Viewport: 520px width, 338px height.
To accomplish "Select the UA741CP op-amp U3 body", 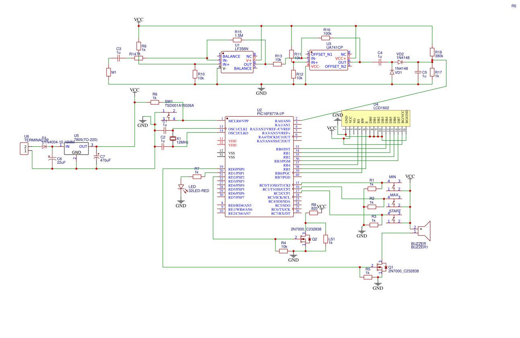I will pyautogui.click(x=329, y=59).
